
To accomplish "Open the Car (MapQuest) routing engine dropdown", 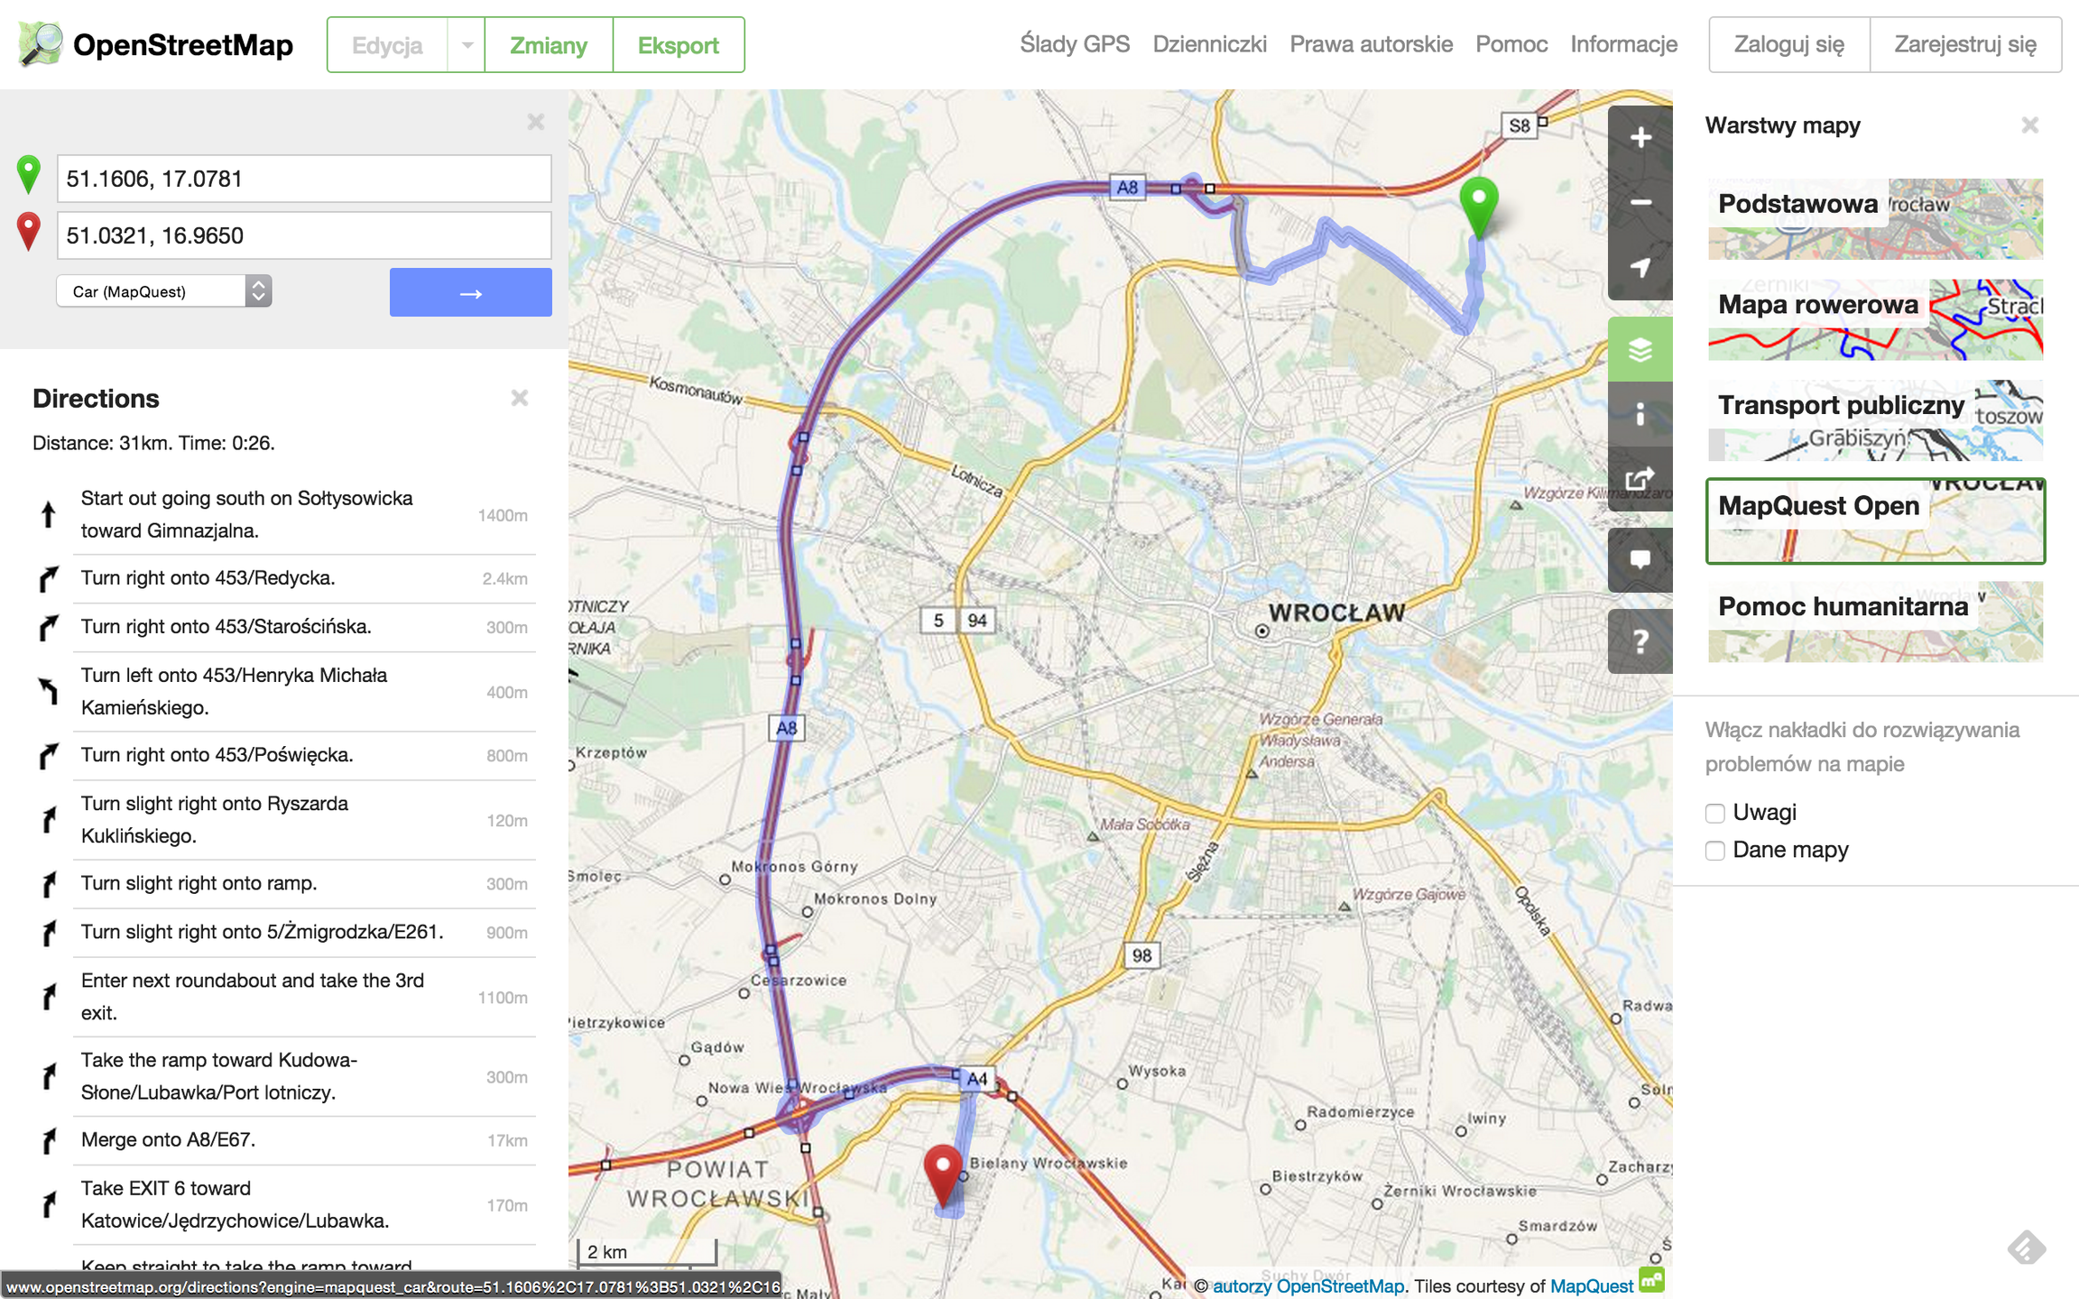I will [x=164, y=291].
